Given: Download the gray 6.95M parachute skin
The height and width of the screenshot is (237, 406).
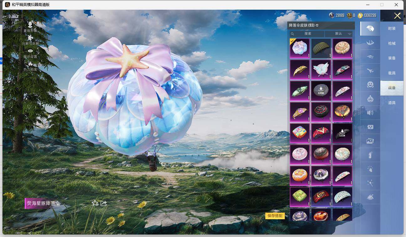Looking at the screenshot, I should [x=321, y=91].
